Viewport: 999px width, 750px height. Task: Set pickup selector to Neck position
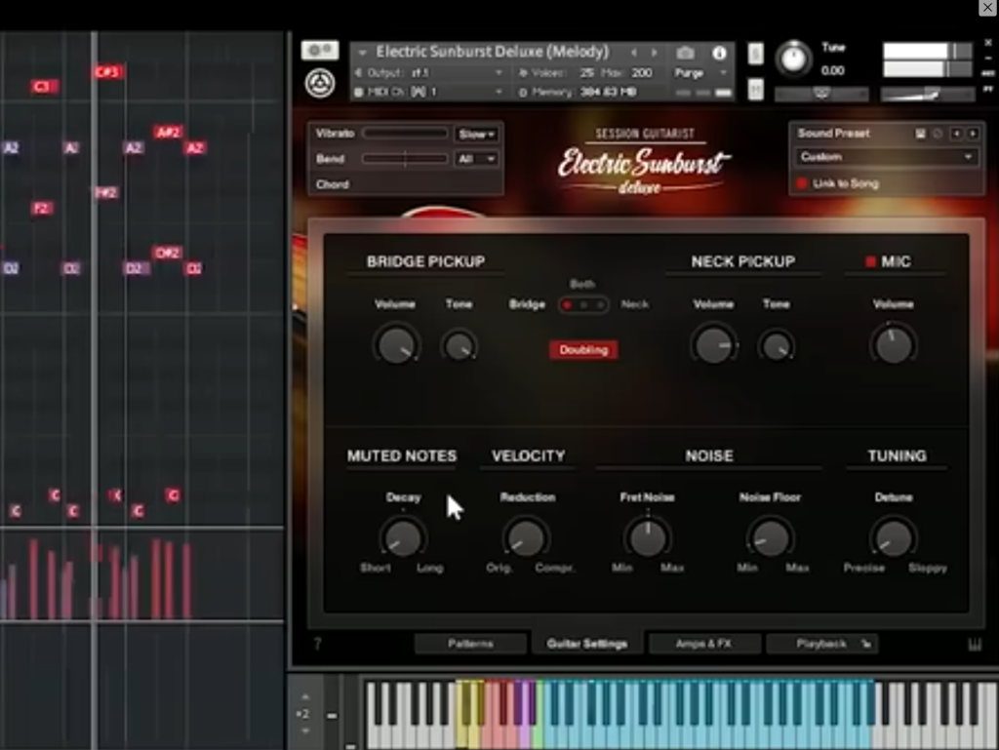(601, 305)
